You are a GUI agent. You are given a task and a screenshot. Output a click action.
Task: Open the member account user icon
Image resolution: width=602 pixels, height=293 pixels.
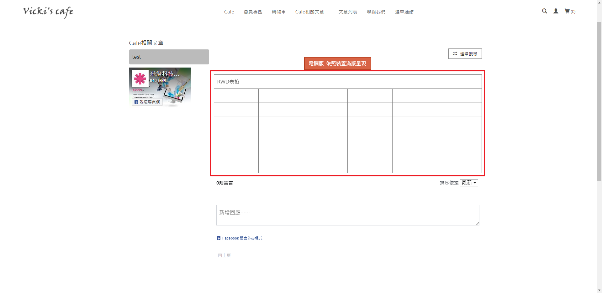(x=556, y=11)
